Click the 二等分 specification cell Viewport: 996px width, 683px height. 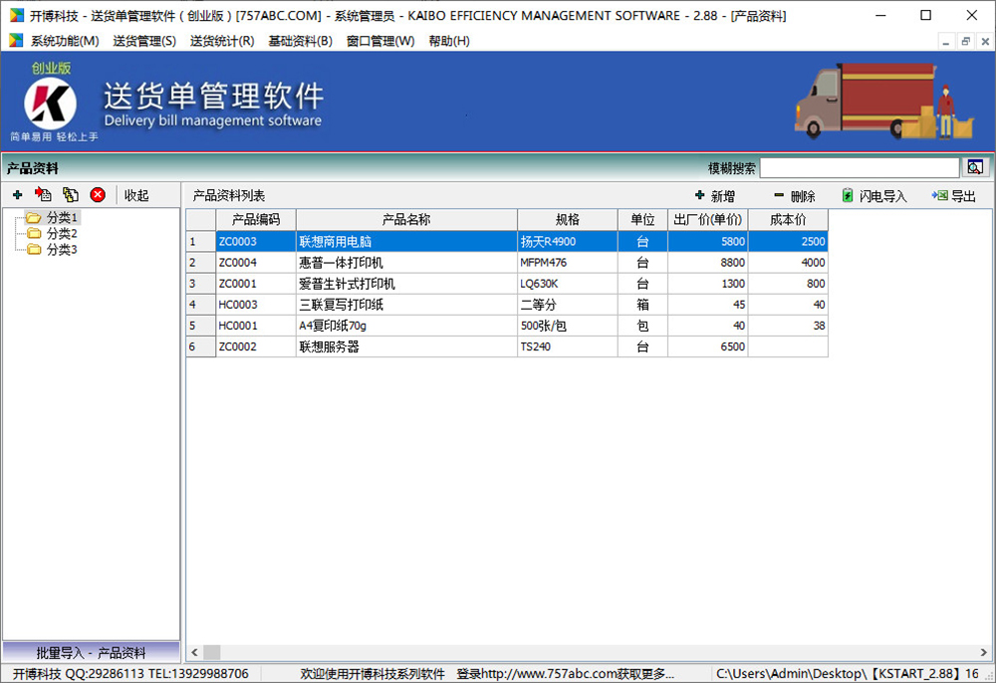(x=568, y=304)
